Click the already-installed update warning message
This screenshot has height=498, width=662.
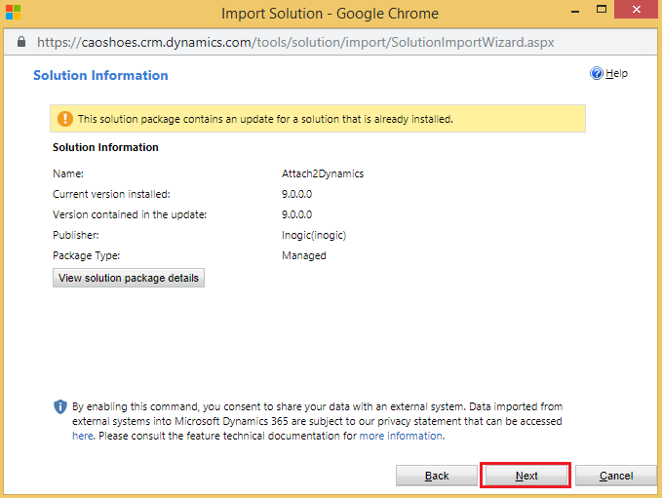point(265,119)
